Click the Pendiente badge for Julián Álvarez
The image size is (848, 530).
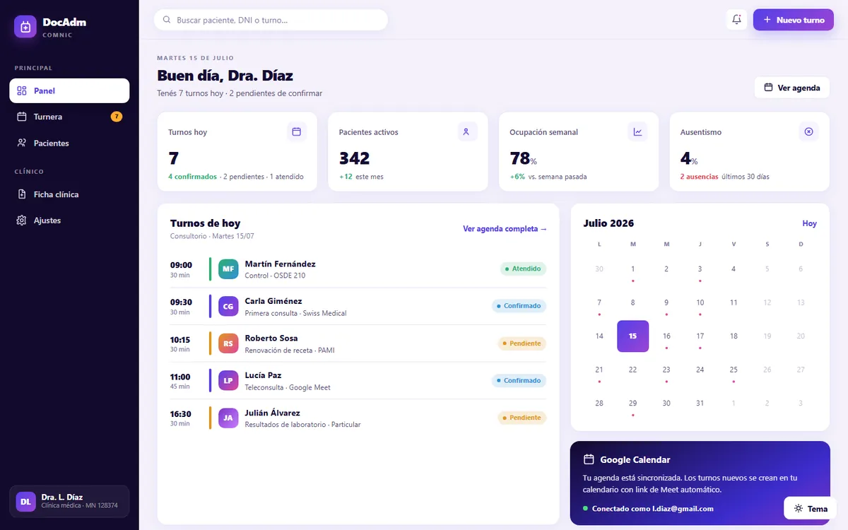click(x=522, y=418)
